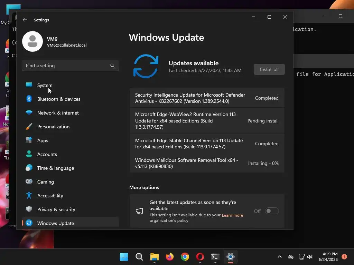Toggle the get latest updates switch
Screen dimensions: 354x265
pos(272,211)
